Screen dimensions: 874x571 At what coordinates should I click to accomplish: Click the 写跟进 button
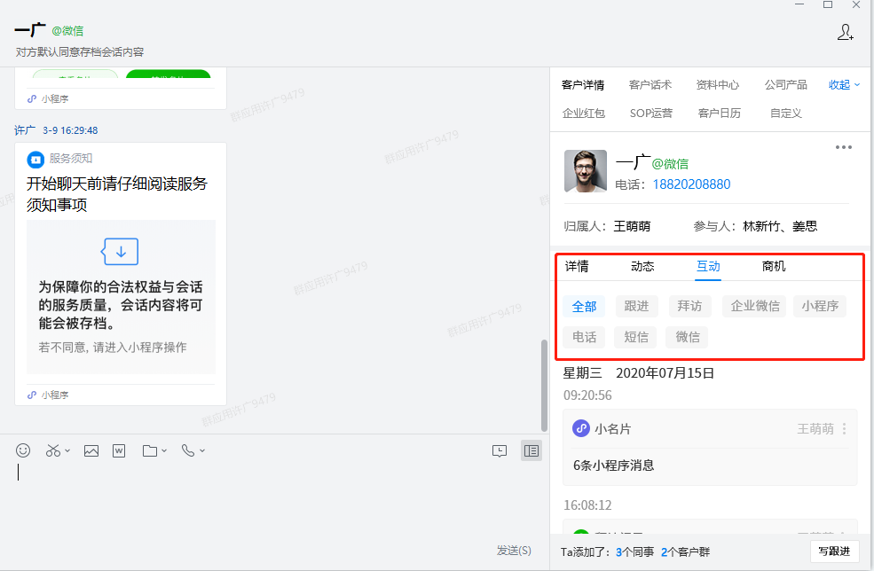click(x=834, y=551)
